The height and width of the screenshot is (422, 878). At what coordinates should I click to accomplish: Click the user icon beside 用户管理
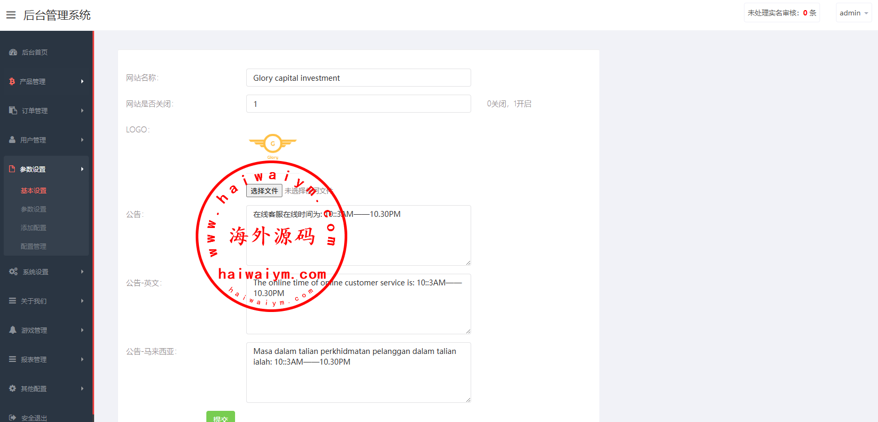click(12, 140)
